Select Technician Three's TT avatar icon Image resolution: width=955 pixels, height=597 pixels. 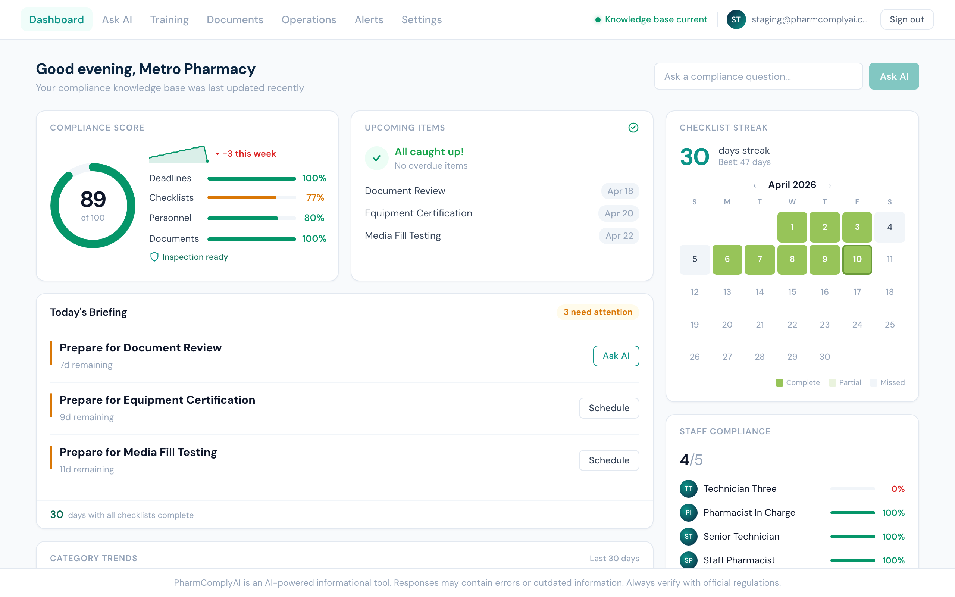tap(688, 488)
